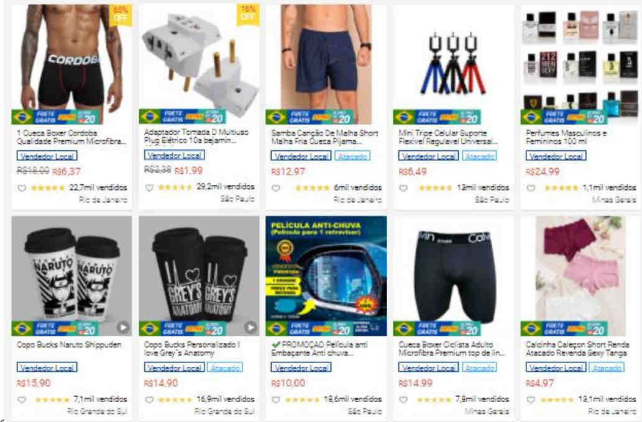Favorite the Cueca Boxer Cordoba heart icon
642x422 pixels.
(22, 188)
